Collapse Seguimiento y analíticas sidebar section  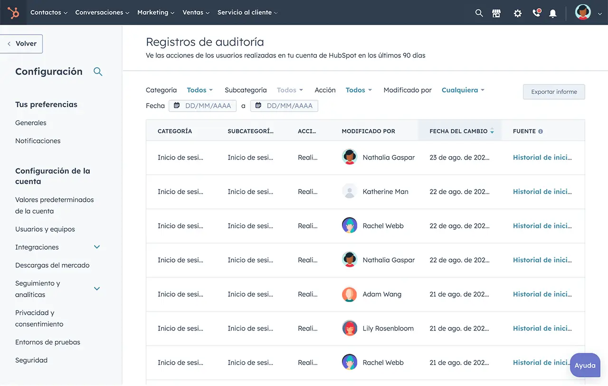tap(97, 289)
